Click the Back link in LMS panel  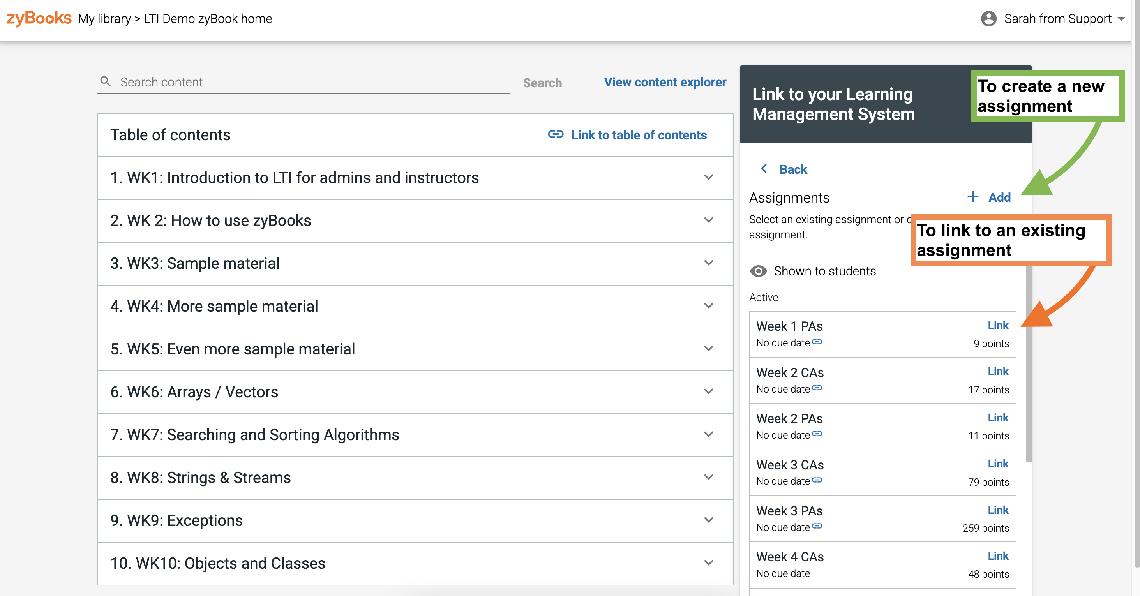793,169
